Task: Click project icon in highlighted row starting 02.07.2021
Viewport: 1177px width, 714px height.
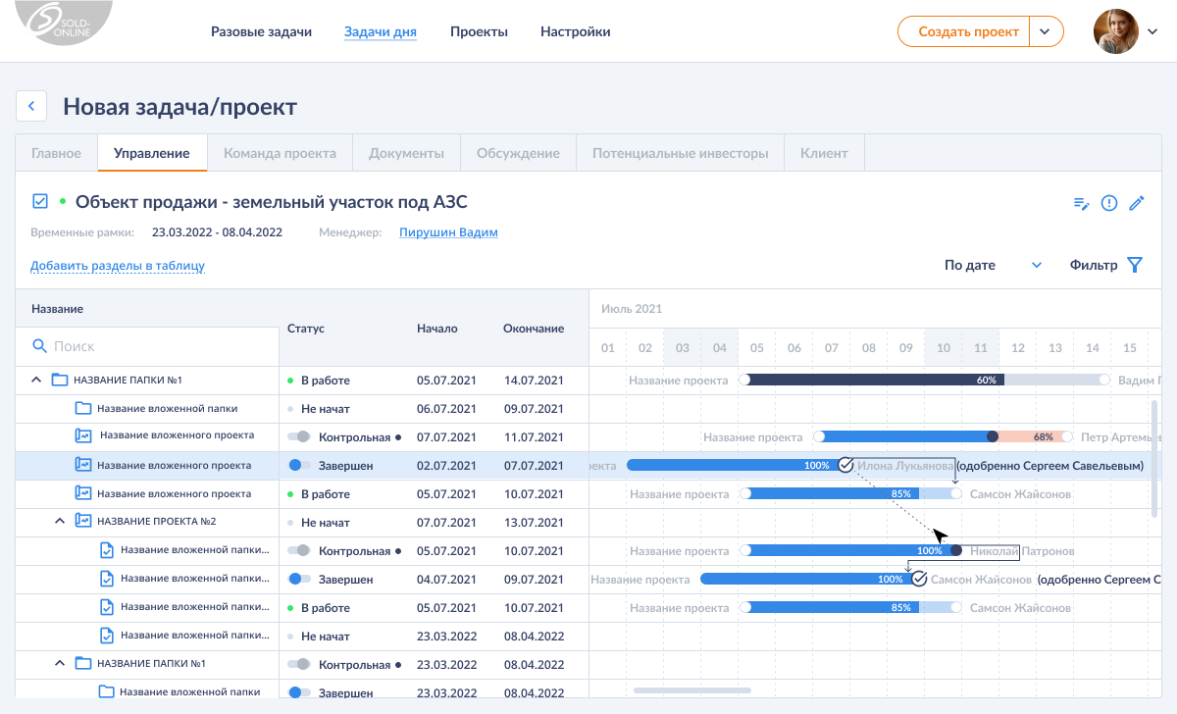Action: tap(82, 465)
